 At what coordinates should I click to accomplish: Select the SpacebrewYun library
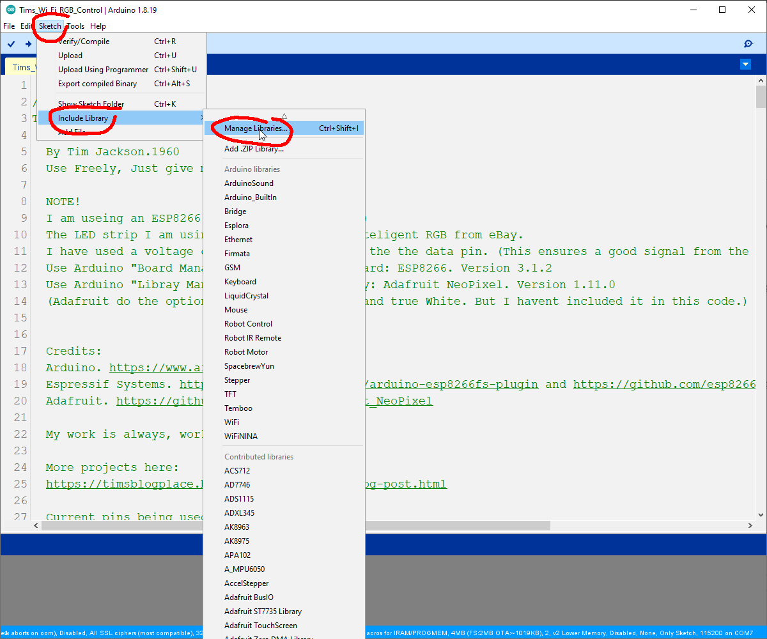click(x=284, y=366)
